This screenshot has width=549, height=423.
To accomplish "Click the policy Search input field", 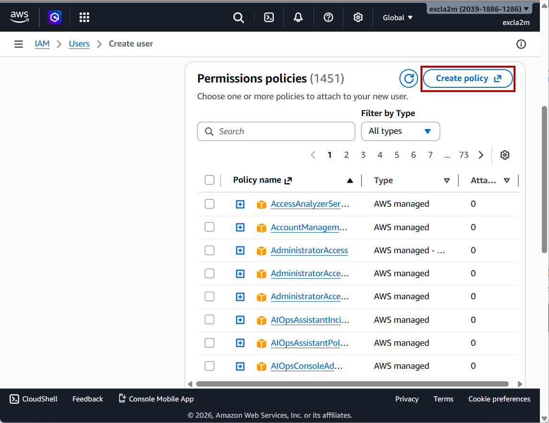I will 276,131.
